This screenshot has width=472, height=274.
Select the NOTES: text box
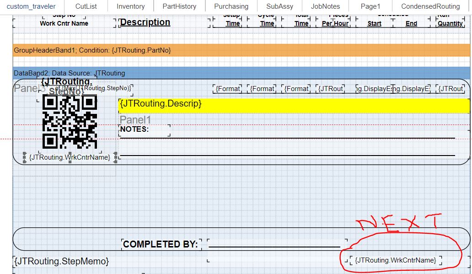[x=145, y=130]
